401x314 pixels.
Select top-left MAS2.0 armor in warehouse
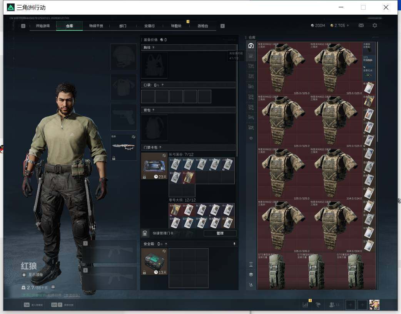click(283, 68)
